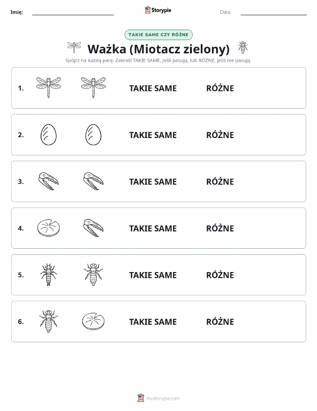Viewport: 317px width, 411px height.
Task: Click the second claw-jaw picture in row 3
Action: pyautogui.click(x=93, y=181)
